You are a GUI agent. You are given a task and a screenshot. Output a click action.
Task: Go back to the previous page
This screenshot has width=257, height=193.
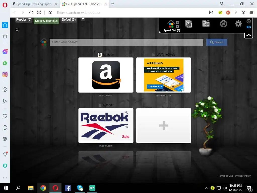tap(15, 13)
